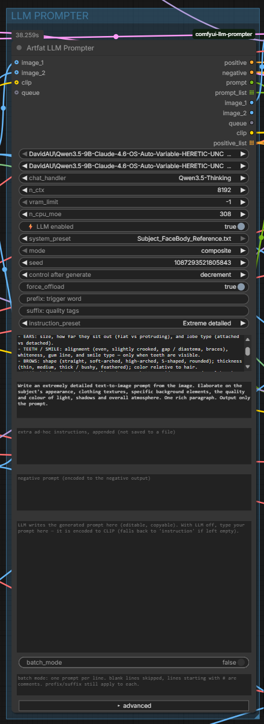Viewport: 264px width, 724px height.
Task: Open the chat_handler Qwen3.5-Thinking dropdown
Action: point(134,178)
